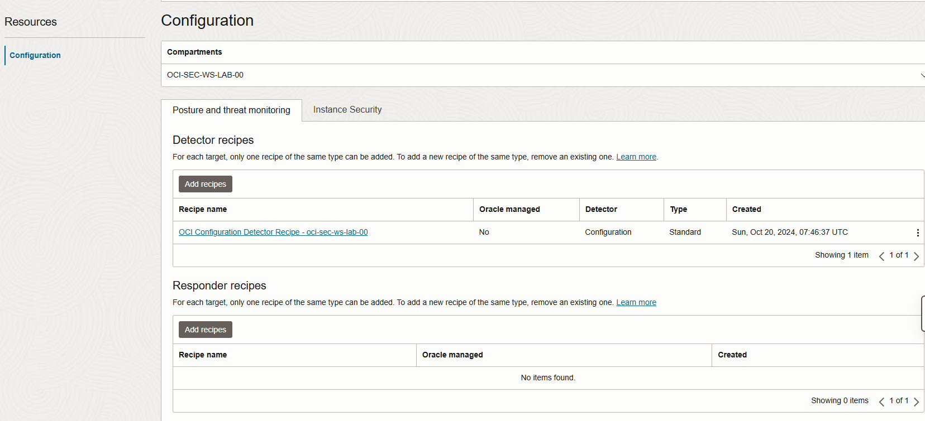This screenshot has height=421, width=925.
Task: Click Add recipes under Responder recipes
Action: 206,330
